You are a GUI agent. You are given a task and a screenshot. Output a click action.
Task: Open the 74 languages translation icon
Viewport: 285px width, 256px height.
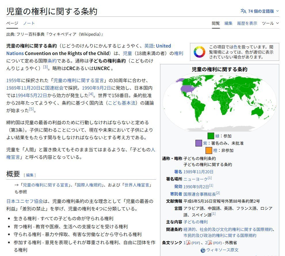coord(243,11)
